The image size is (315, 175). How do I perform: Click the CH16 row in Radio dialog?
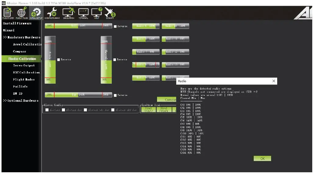pyautogui.click(x=191, y=153)
